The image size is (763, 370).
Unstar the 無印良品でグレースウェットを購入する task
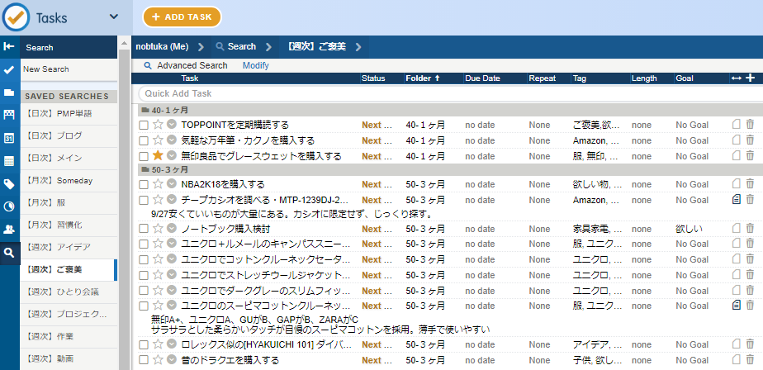coord(158,155)
